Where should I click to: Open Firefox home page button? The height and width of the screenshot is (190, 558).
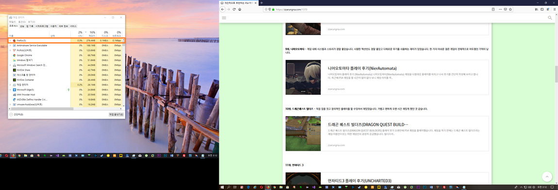pos(240,9)
